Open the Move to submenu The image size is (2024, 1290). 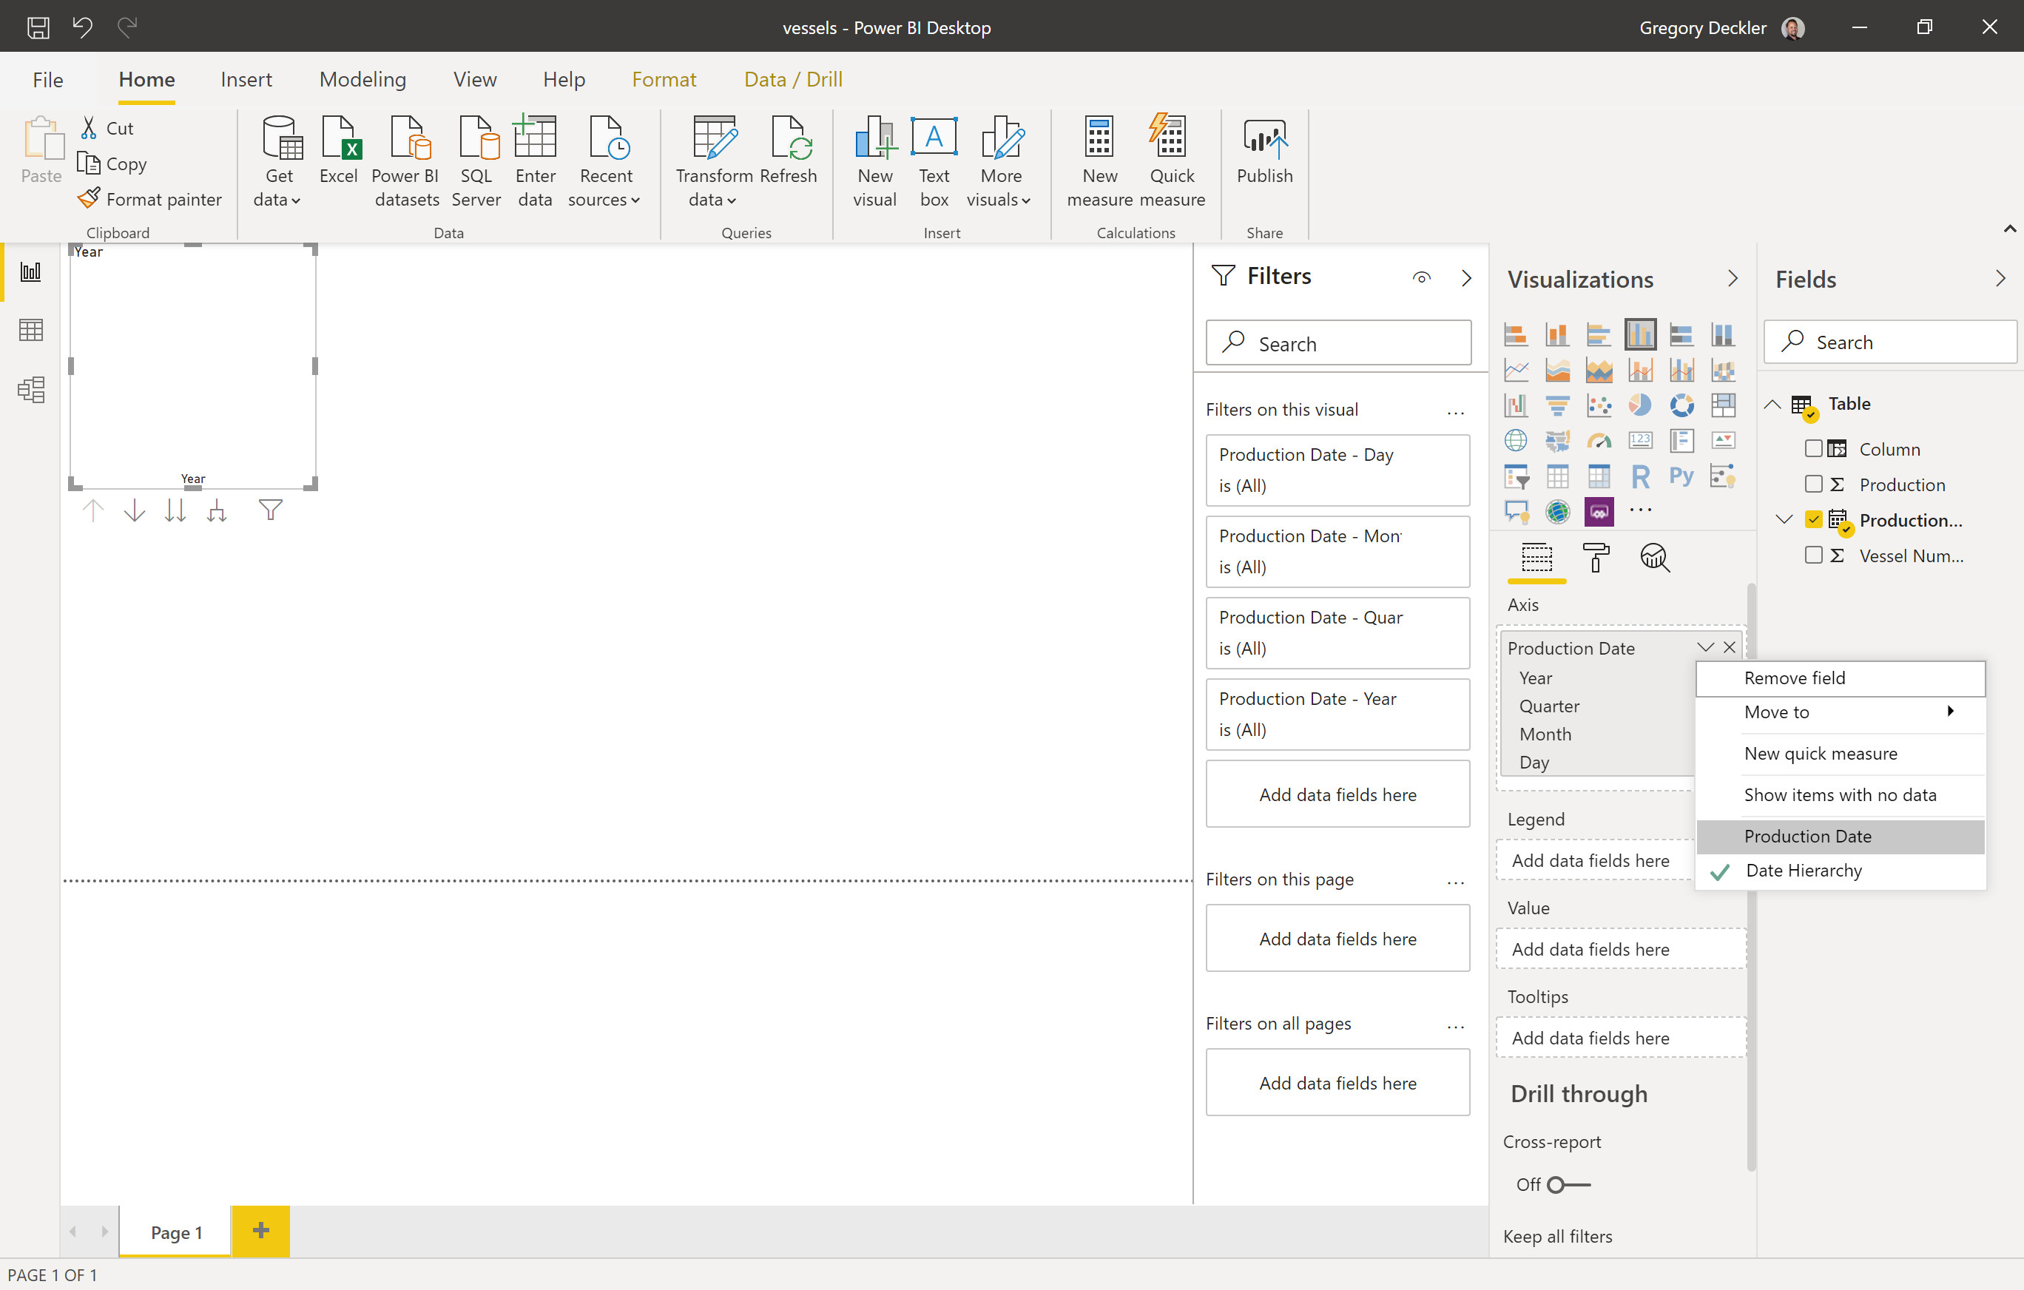pos(1841,712)
